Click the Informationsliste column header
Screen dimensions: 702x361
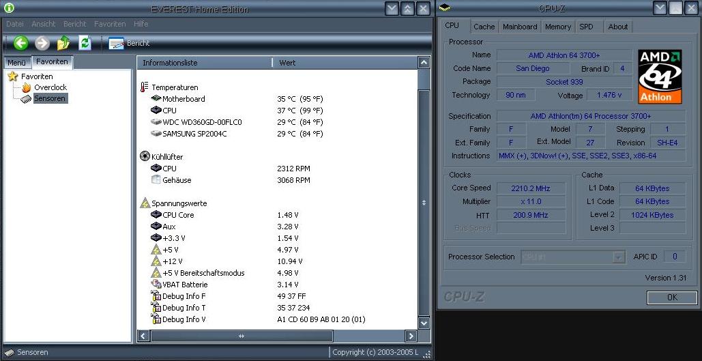(205, 63)
